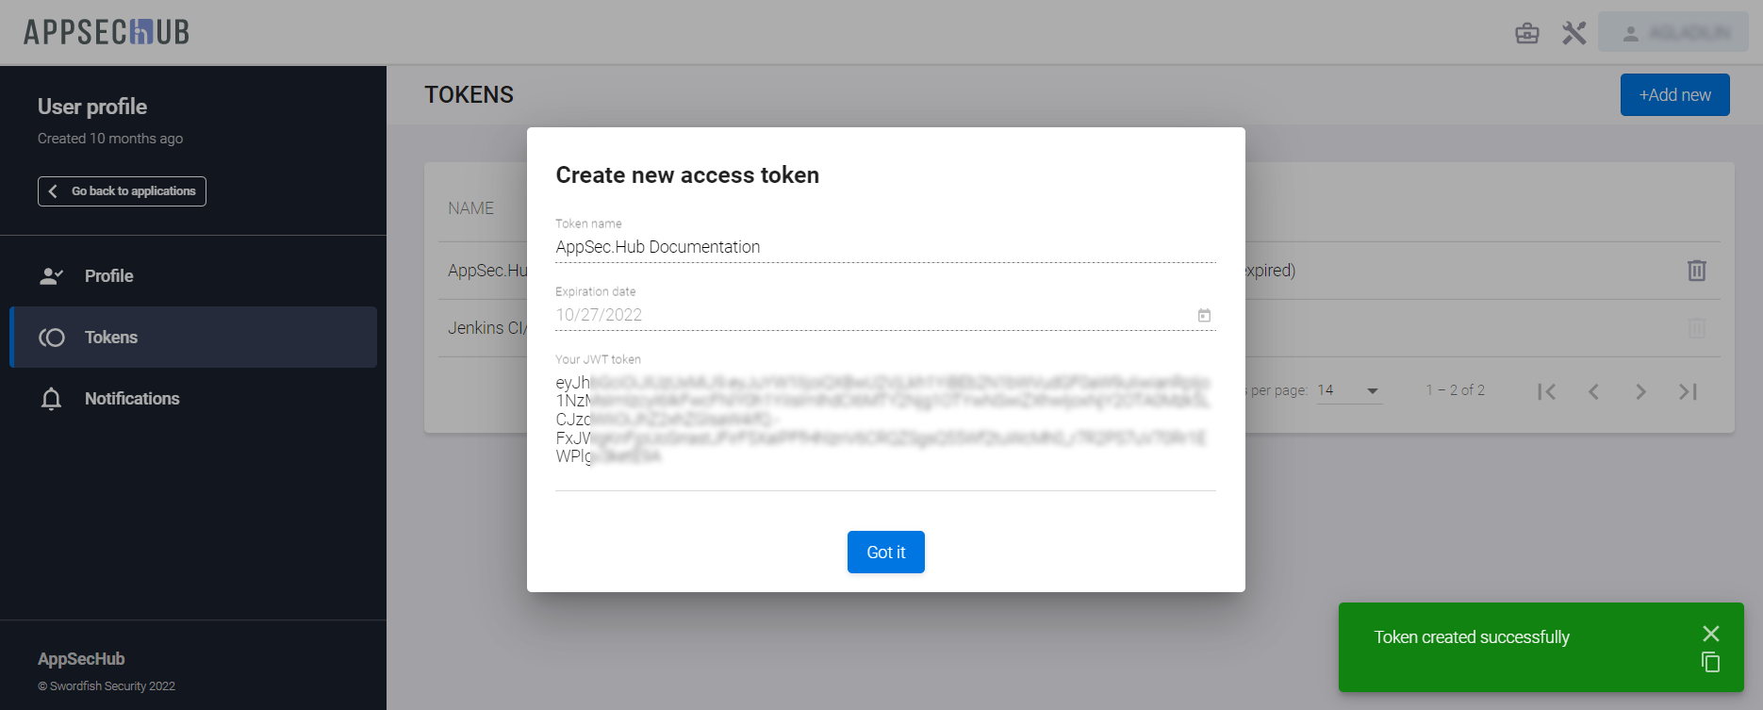Click the briefcase icon in header
The image size is (1763, 710).
[x=1527, y=34]
